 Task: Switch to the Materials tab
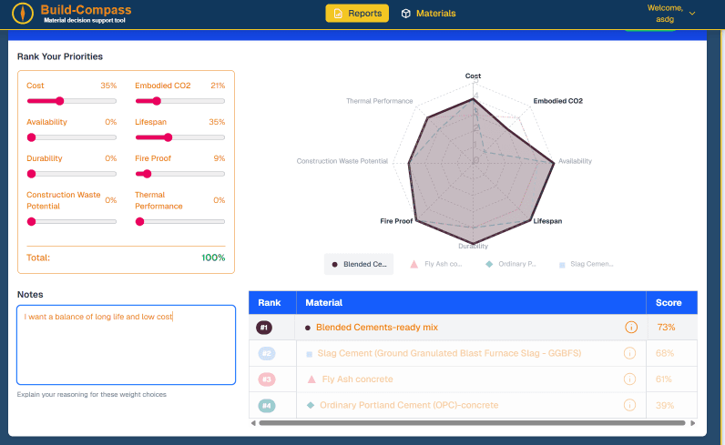[x=428, y=14]
